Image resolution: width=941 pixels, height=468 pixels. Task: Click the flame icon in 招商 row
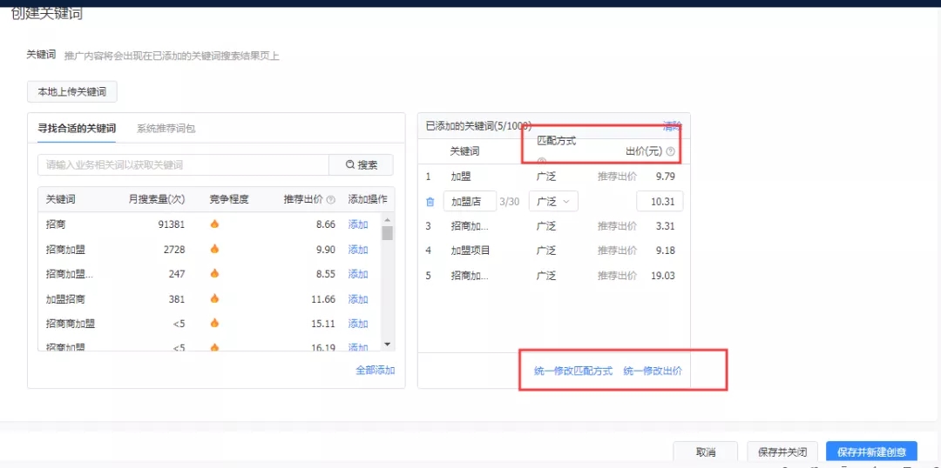tap(214, 224)
